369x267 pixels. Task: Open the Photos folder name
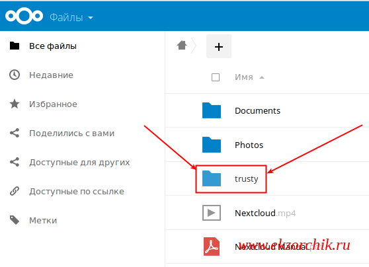tap(249, 145)
